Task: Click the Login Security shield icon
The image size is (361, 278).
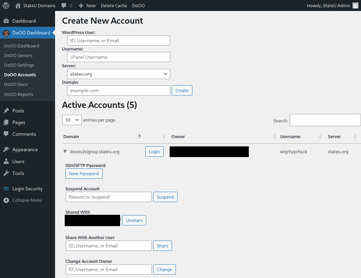Action: (x=6, y=189)
